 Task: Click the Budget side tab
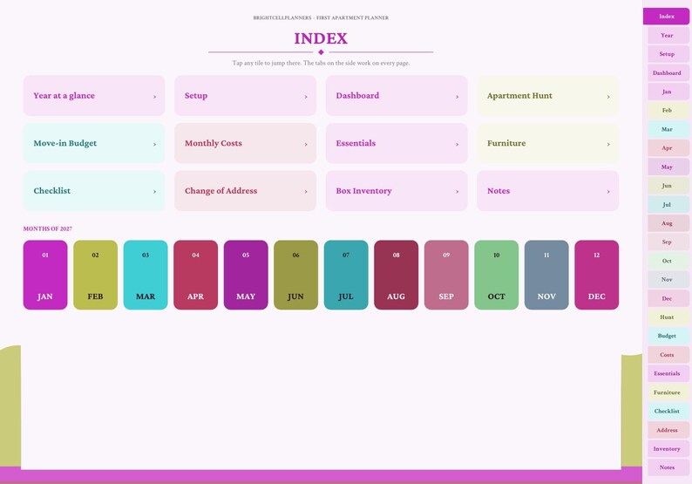click(x=668, y=336)
